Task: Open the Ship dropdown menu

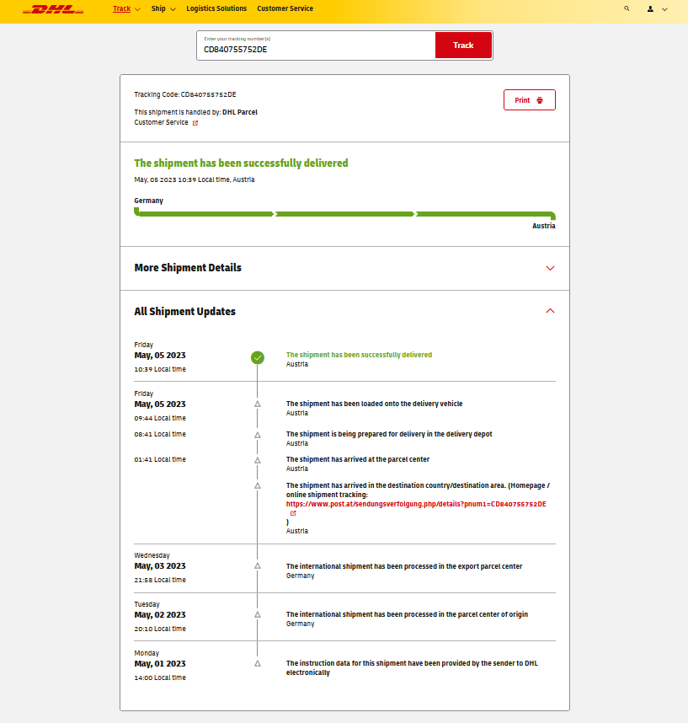Action: point(163,9)
